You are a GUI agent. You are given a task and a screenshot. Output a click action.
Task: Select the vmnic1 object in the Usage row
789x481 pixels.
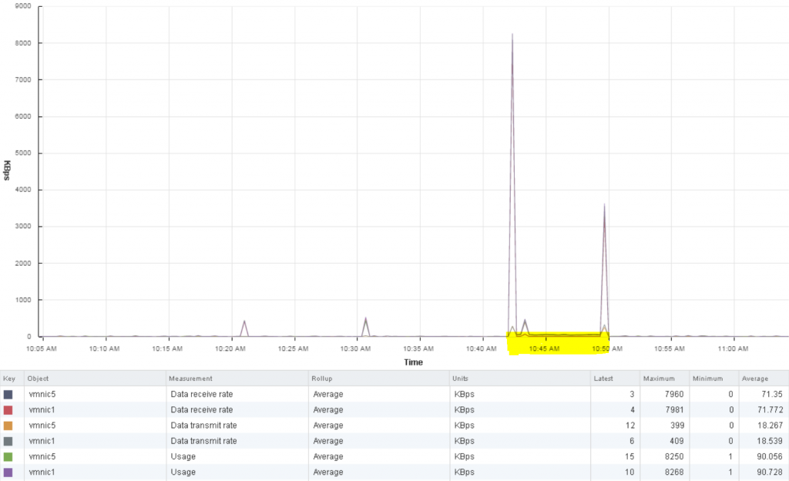(x=42, y=473)
